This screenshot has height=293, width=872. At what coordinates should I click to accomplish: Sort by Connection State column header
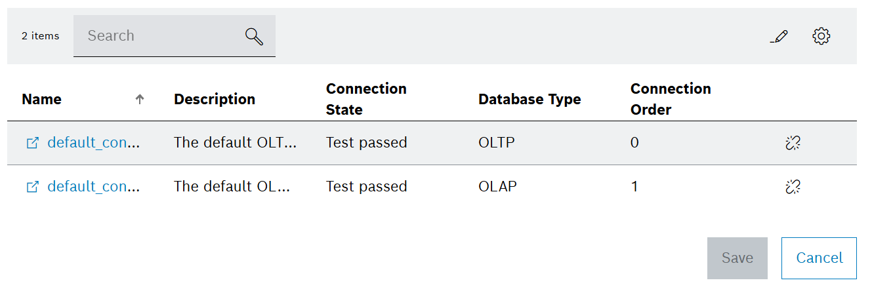tap(366, 99)
